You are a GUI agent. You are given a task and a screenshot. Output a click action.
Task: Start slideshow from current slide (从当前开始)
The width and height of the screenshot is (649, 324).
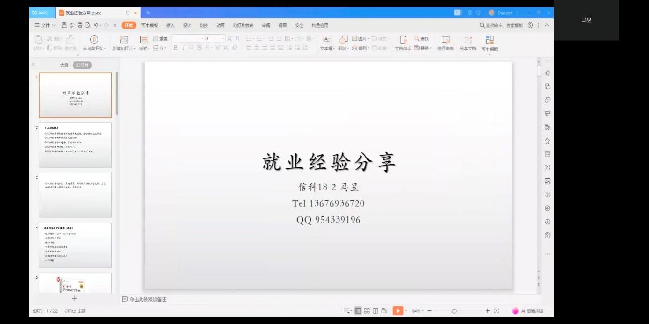[94, 43]
